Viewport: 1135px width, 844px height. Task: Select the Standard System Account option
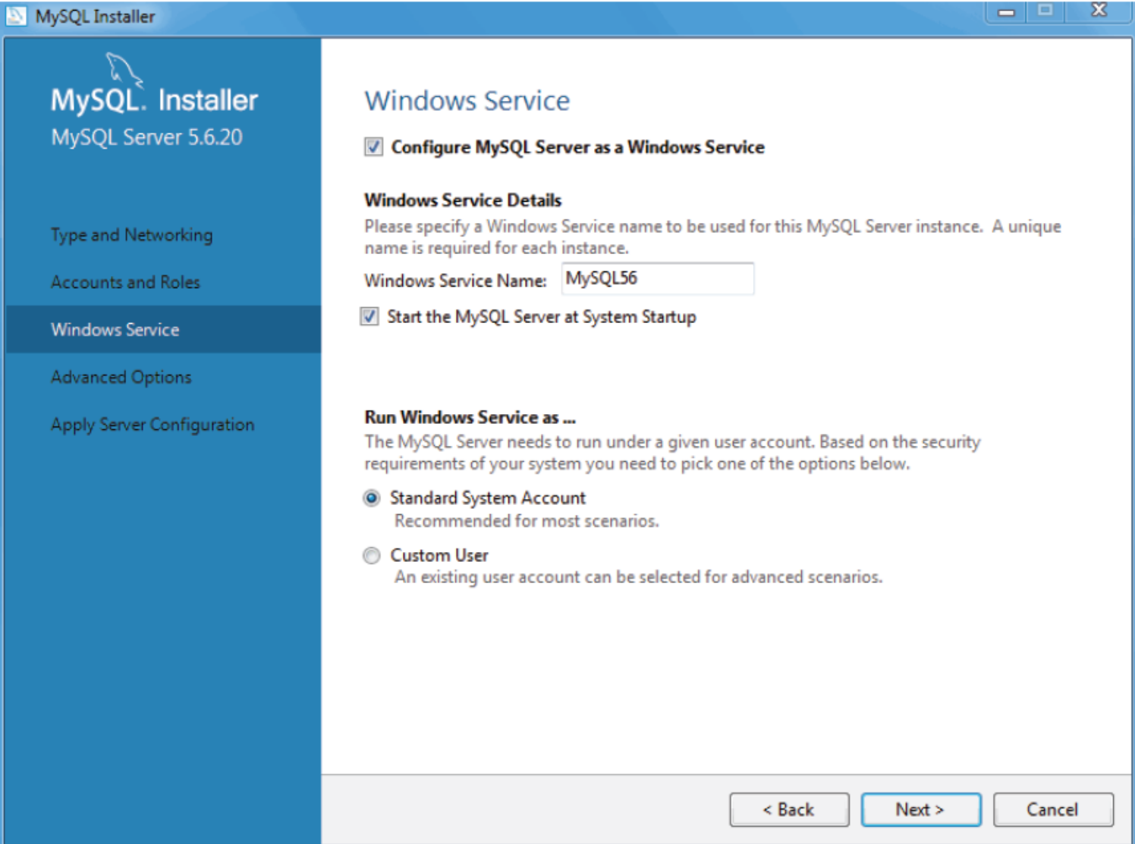[x=372, y=497]
